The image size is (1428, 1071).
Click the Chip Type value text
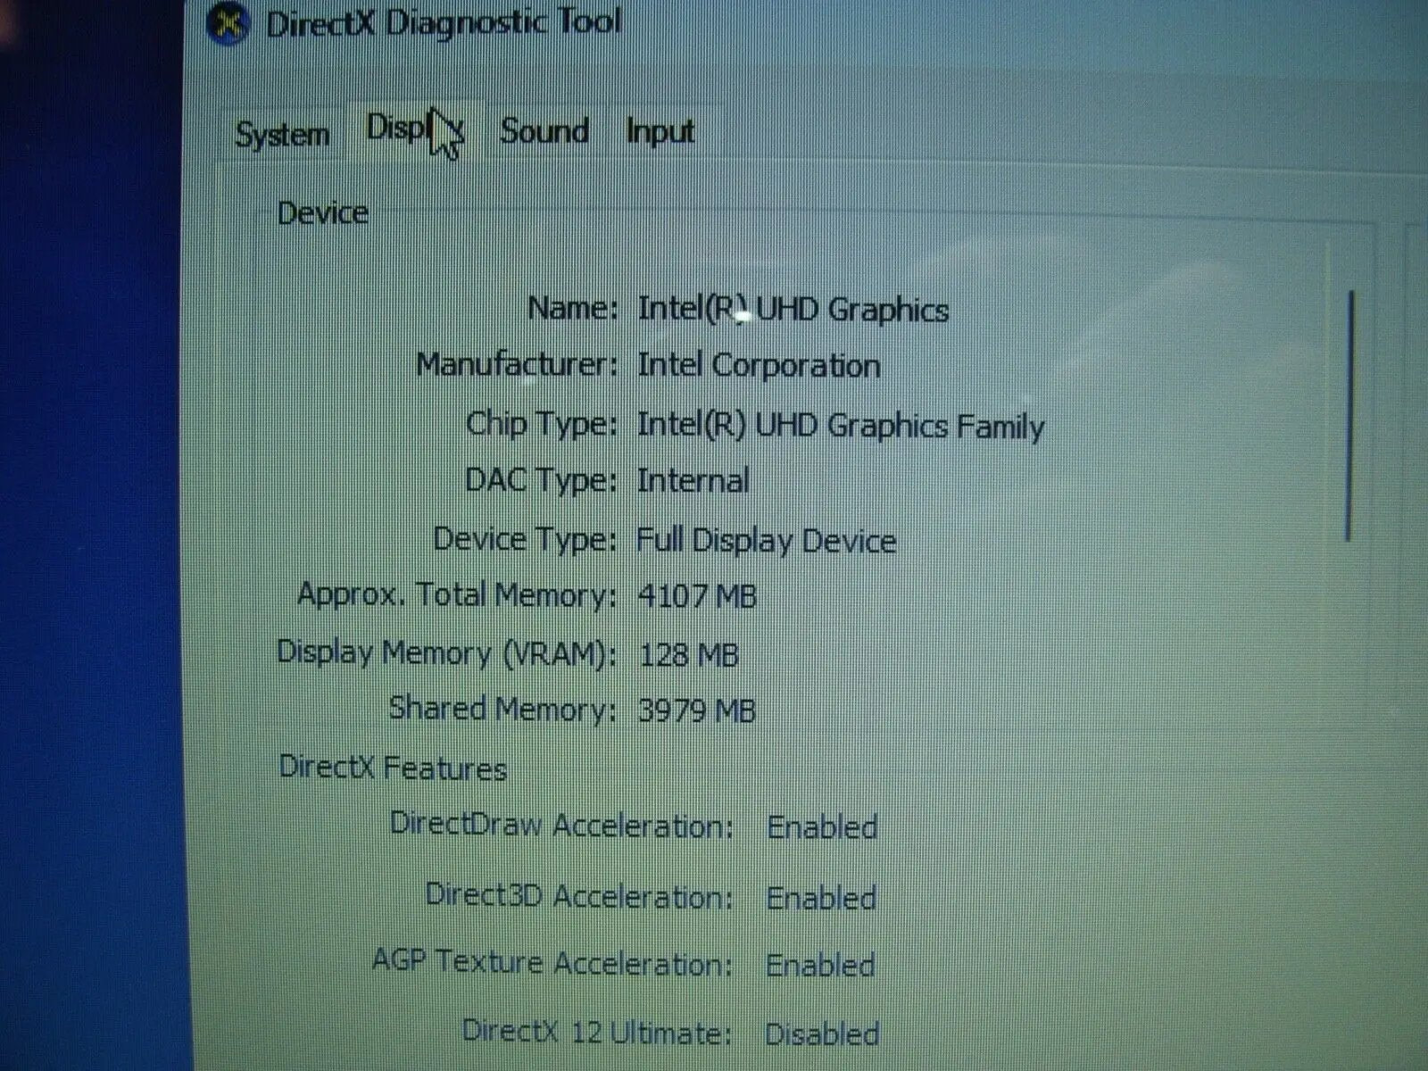pos(840,426)
